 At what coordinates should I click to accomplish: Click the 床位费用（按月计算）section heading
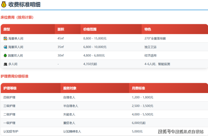point(17,17)
